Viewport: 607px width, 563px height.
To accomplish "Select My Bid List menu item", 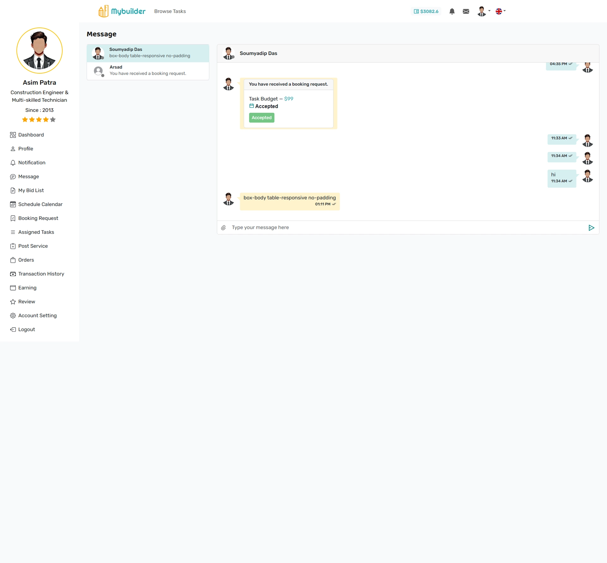I will tap(31, 191).
